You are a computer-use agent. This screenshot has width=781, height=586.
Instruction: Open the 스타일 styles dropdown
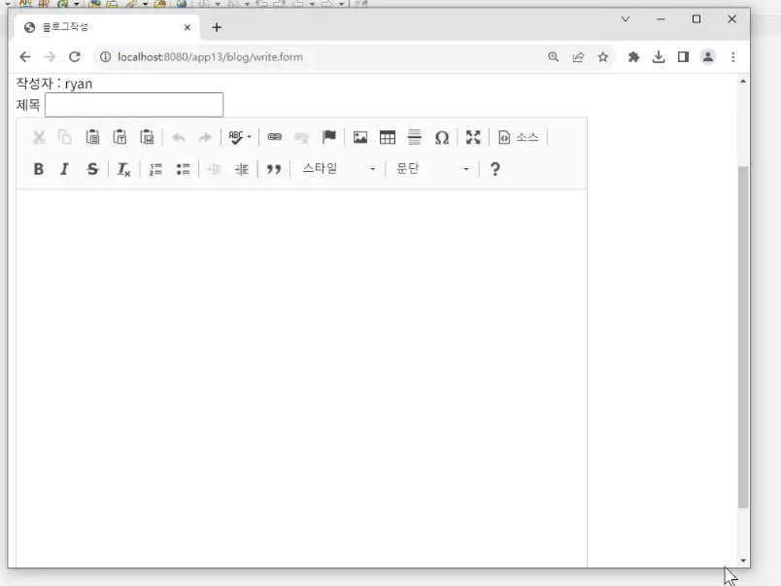[339, 169]
